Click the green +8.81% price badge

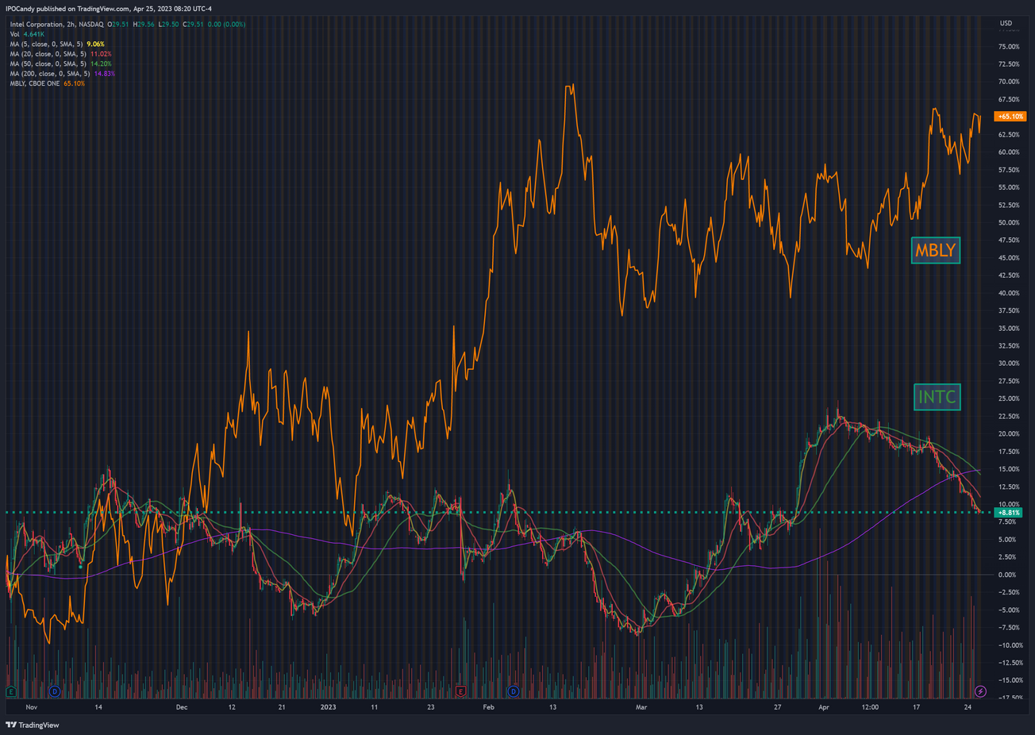(x=1009, y=513)
